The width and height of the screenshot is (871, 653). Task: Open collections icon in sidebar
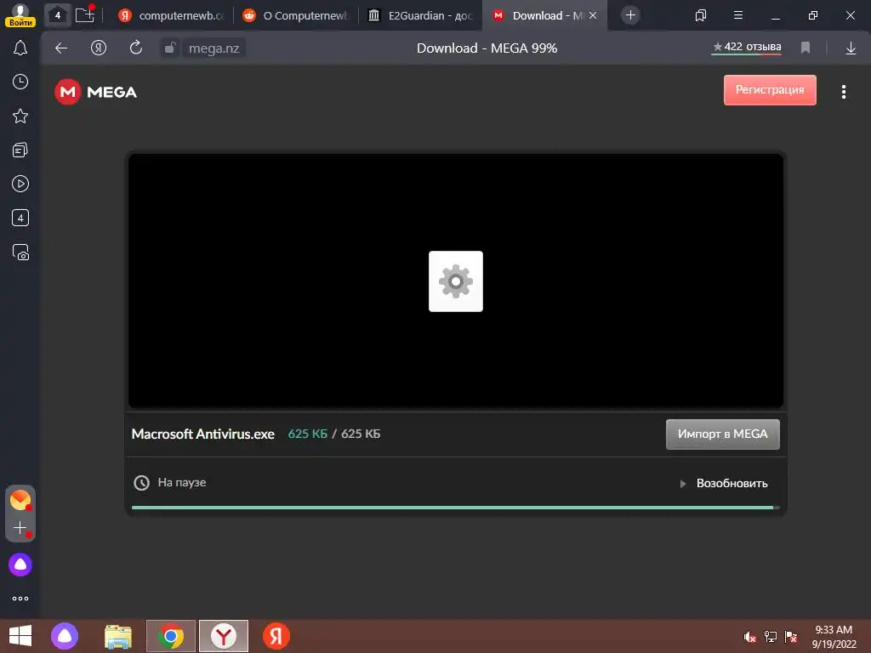20,150
